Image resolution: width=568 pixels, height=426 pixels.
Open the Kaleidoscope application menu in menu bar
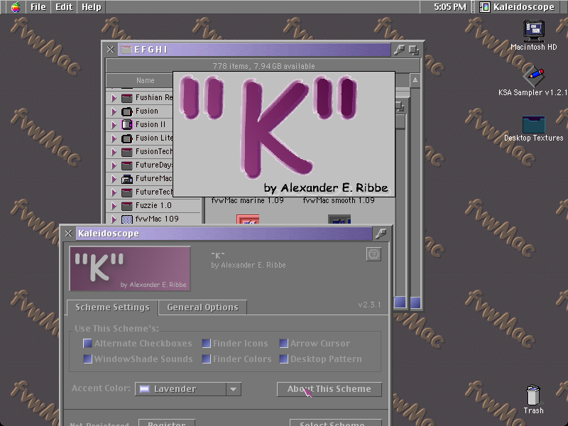click(x=517, y=7)
